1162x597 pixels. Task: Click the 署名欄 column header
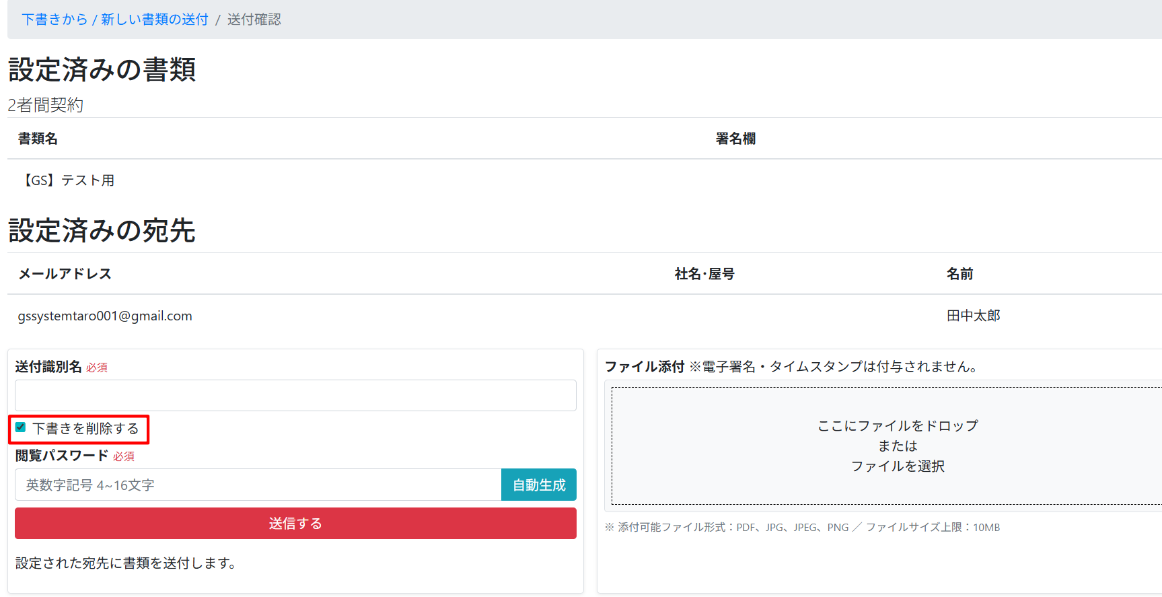tap(735, 139)
